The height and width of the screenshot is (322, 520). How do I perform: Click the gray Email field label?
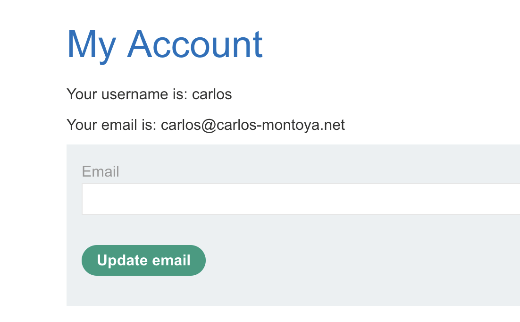pyautogui.click(x=101, y=171)
